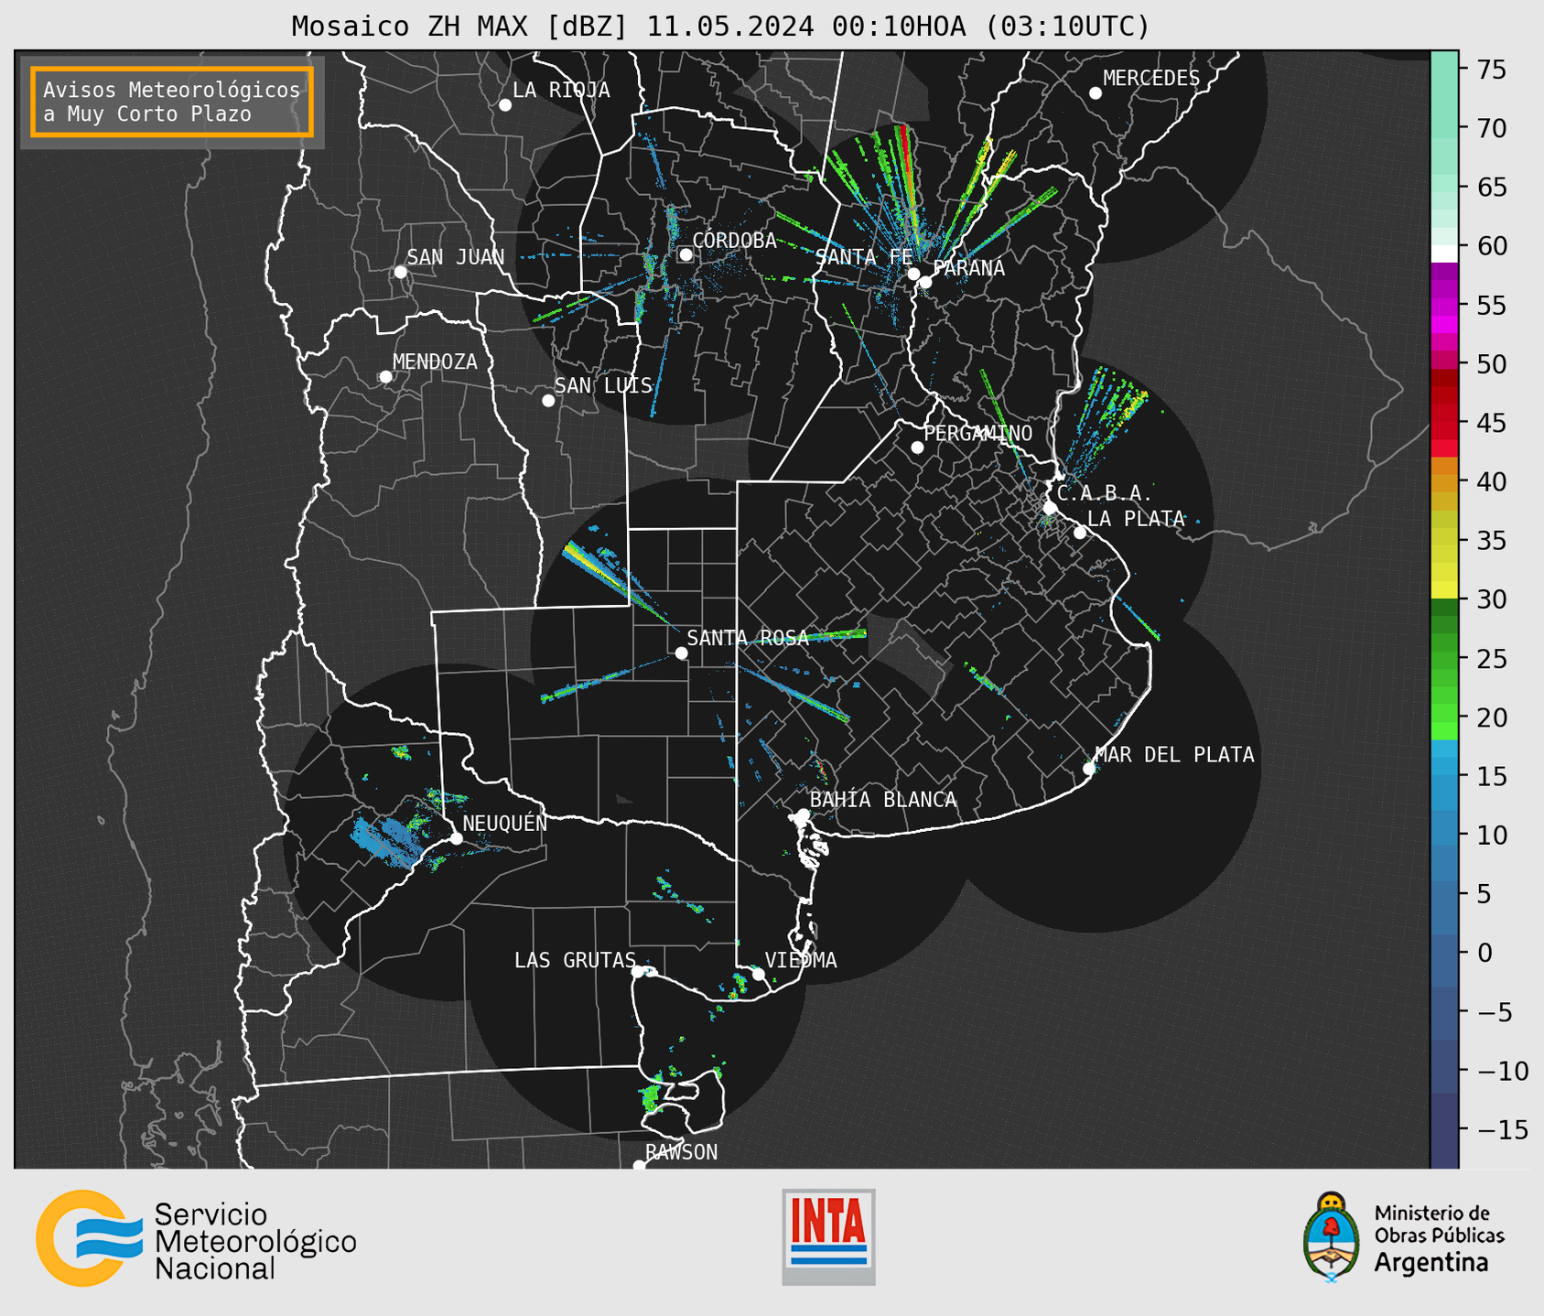This screenshot has width=1544, height=1316.
Task: Pick the 20 dBZ green band on colorbar
Action: click(1444, 717)
